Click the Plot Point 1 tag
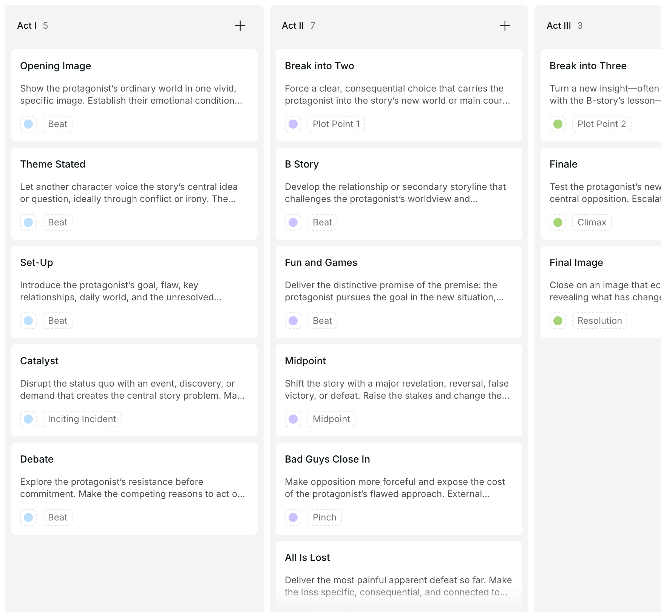This screenshot has width=661, height=612. pyautogui.click(x=336, y=124)
